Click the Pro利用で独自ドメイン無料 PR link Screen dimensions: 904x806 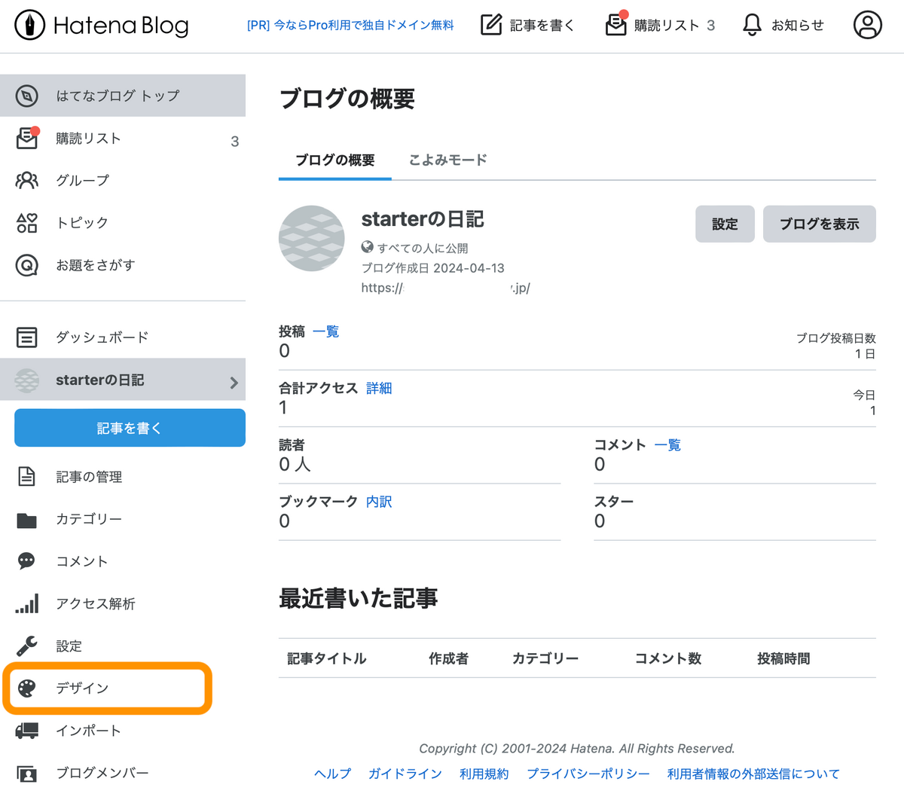(350, 25)
